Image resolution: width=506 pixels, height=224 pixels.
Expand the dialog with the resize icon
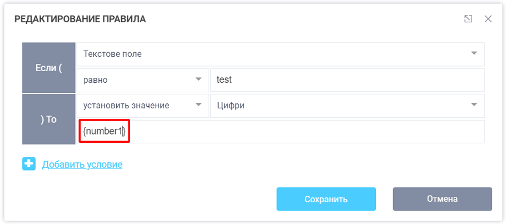tap(468, 19)
